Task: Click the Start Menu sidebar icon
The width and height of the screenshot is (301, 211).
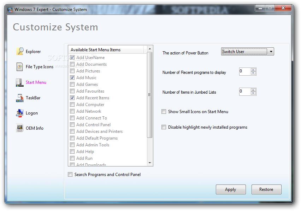Action: (19, 82)
